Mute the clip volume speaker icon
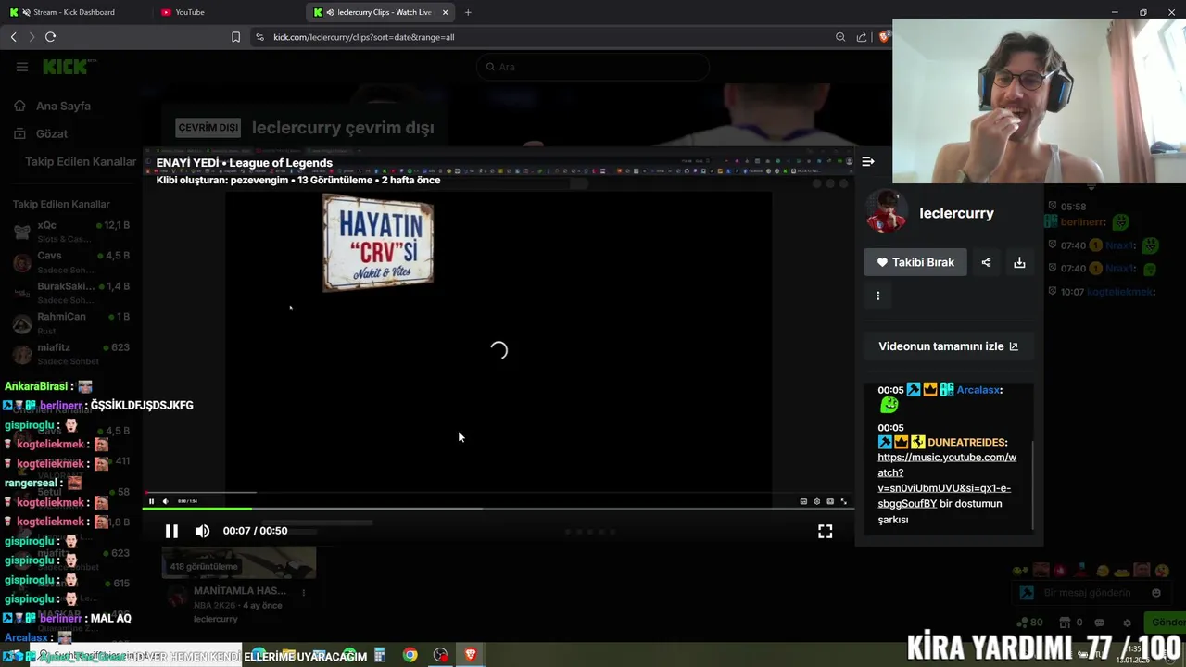This screenshot has width=1186, height=667. (202, 531)
